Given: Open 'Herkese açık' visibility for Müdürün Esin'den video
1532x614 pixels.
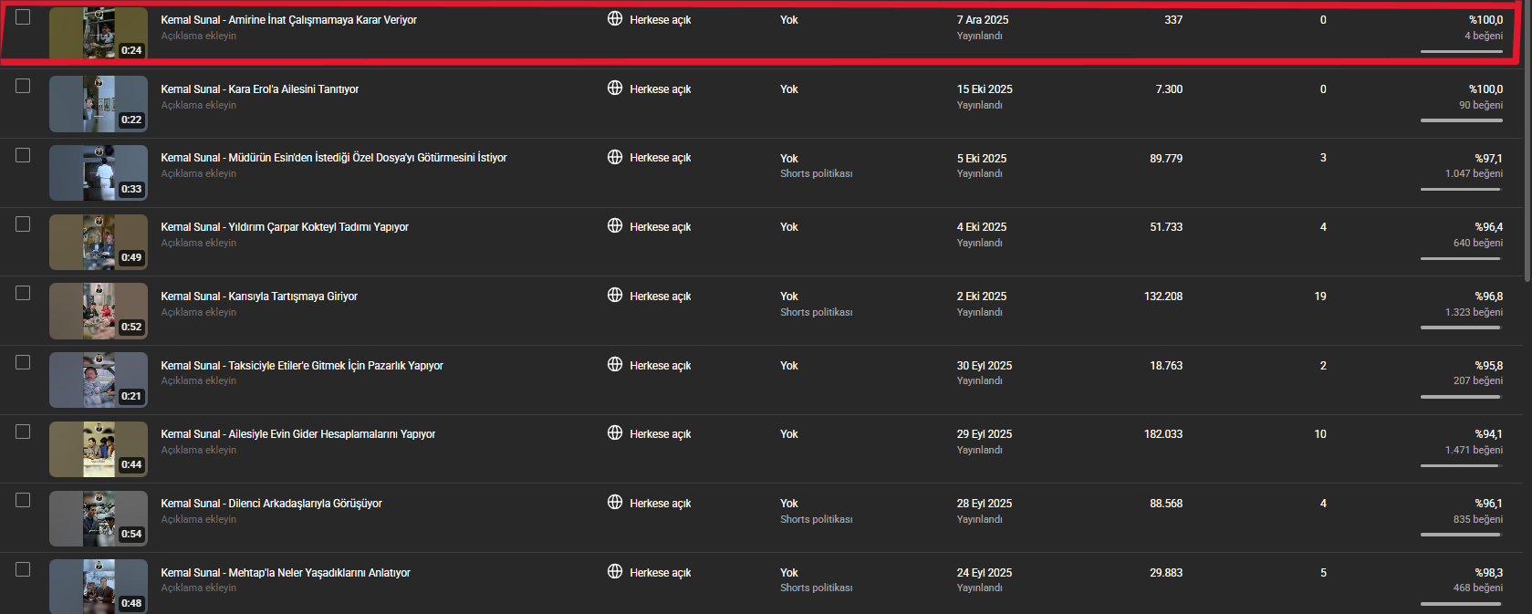Looking at the screenshot, I should tap(660, 158).
